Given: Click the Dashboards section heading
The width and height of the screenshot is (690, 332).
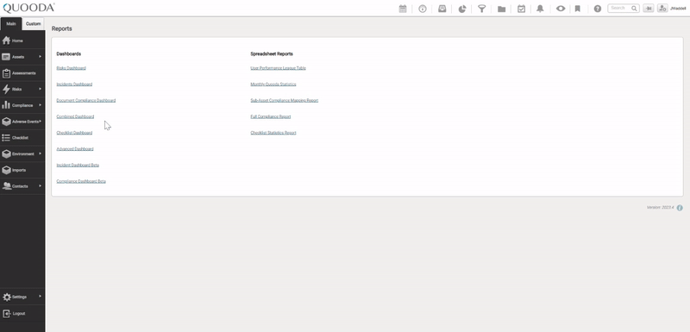Looking at the screenshot, I should 69,54.
